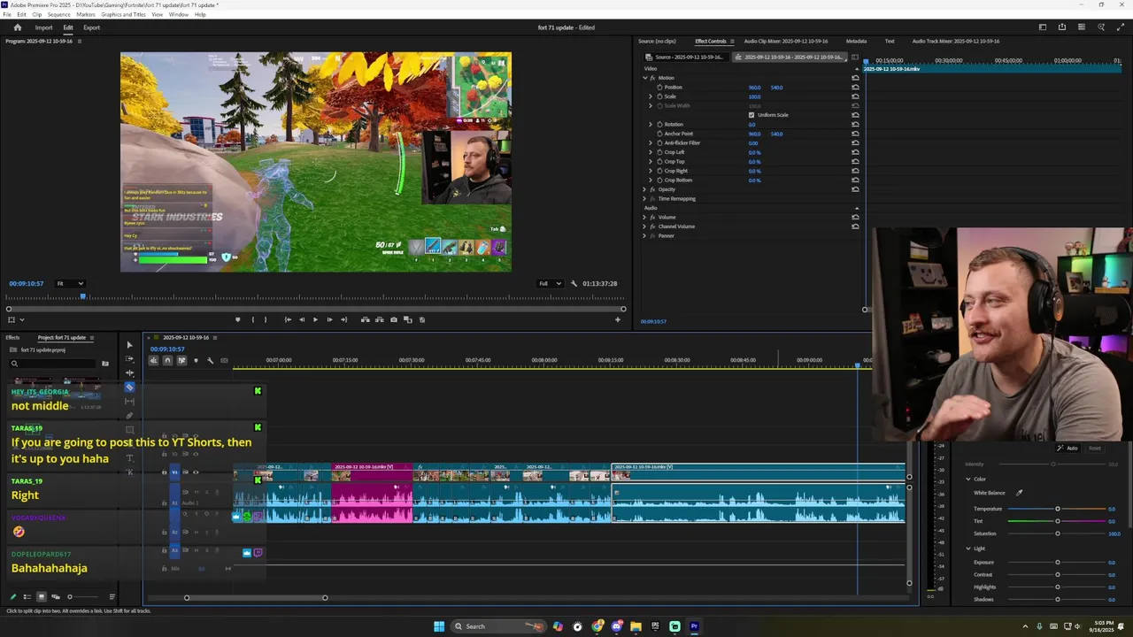Select the Ripple Edit tool
Viewport: 1133px width, 637px height.
[129, 373]
